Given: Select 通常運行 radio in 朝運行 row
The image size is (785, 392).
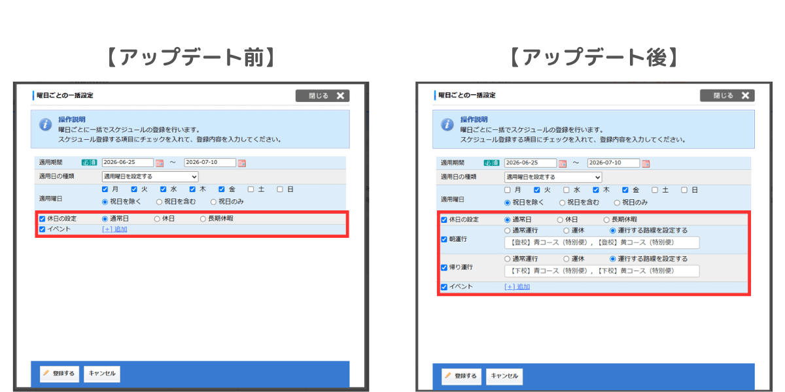Looking at the screenshot, I should coord(508,231).
